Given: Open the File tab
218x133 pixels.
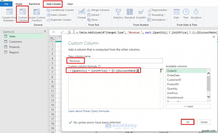Looking at the screenshot, I should [6, 4].
